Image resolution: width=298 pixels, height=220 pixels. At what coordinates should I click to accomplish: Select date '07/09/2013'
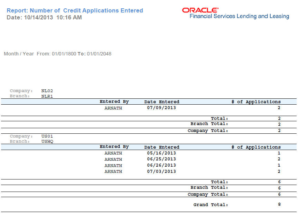point(161,108)
